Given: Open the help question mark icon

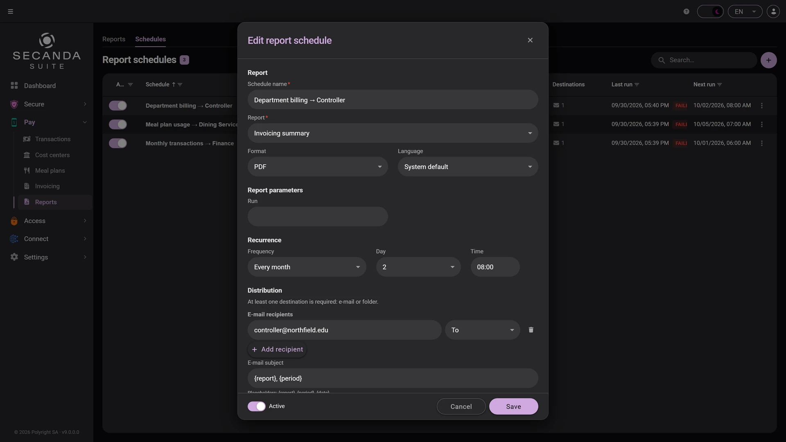Looking at the screenshot, I should 687,11.
